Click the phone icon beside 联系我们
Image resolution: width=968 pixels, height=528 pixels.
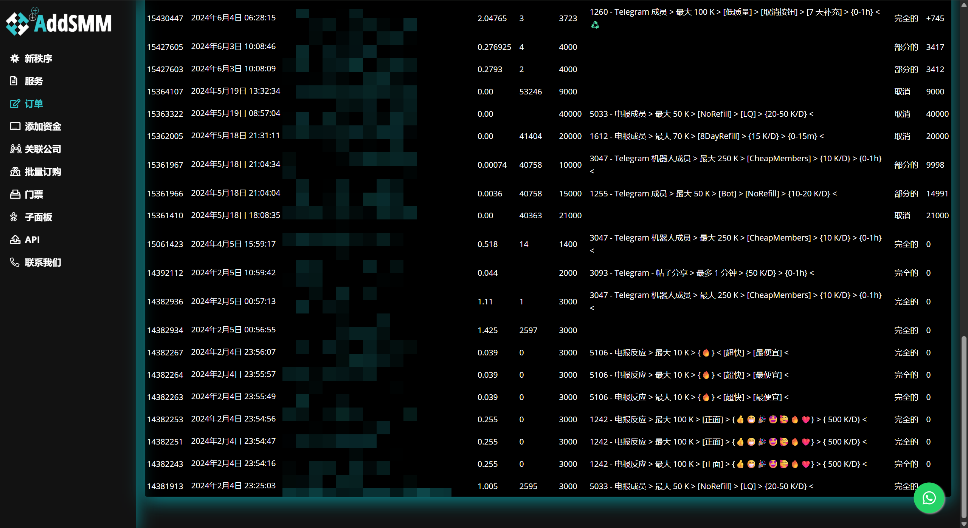[x=15, y=262]
